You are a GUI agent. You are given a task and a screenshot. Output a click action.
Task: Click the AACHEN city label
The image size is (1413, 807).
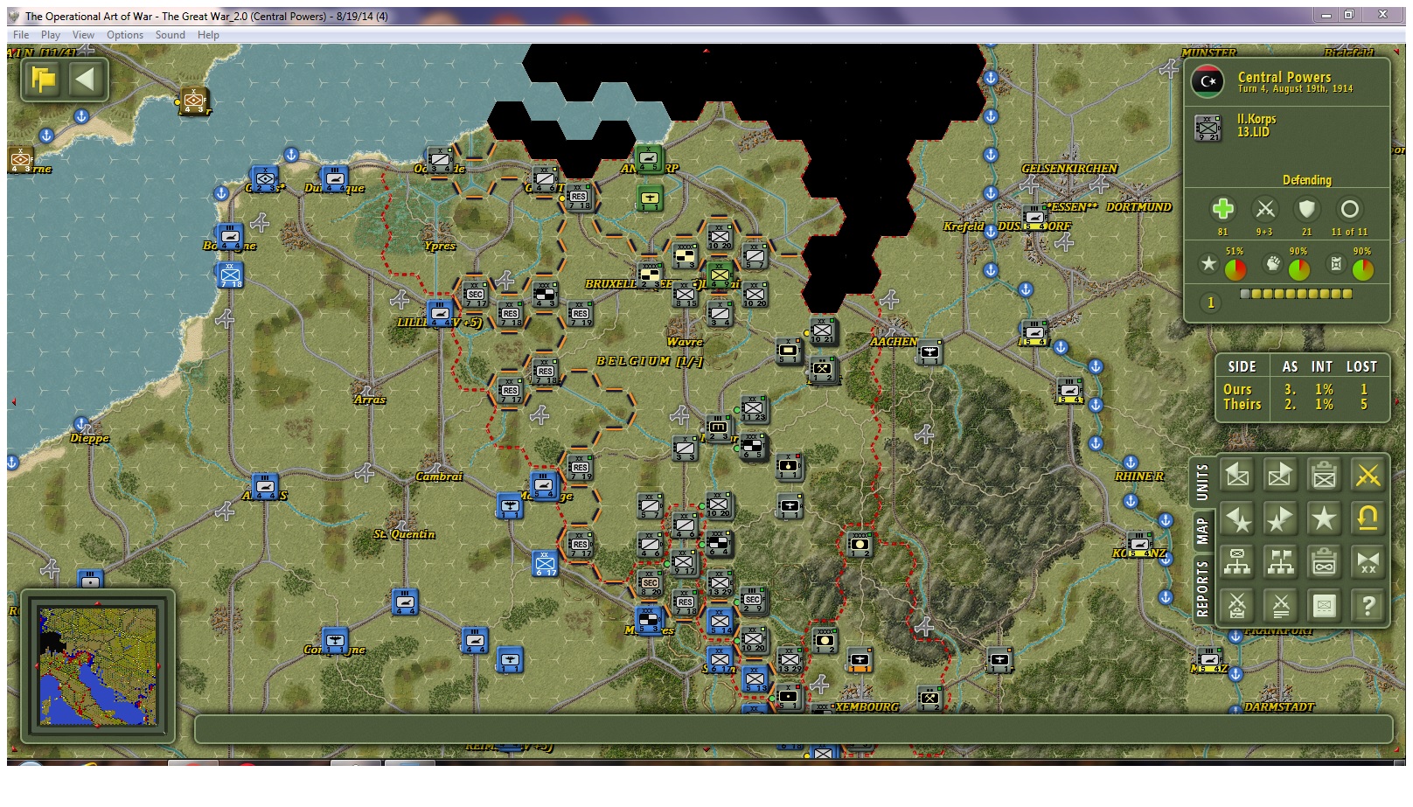tap(894, 342)
